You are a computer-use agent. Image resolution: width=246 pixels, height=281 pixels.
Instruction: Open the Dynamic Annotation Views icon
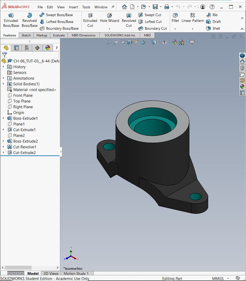coord(137,42)
